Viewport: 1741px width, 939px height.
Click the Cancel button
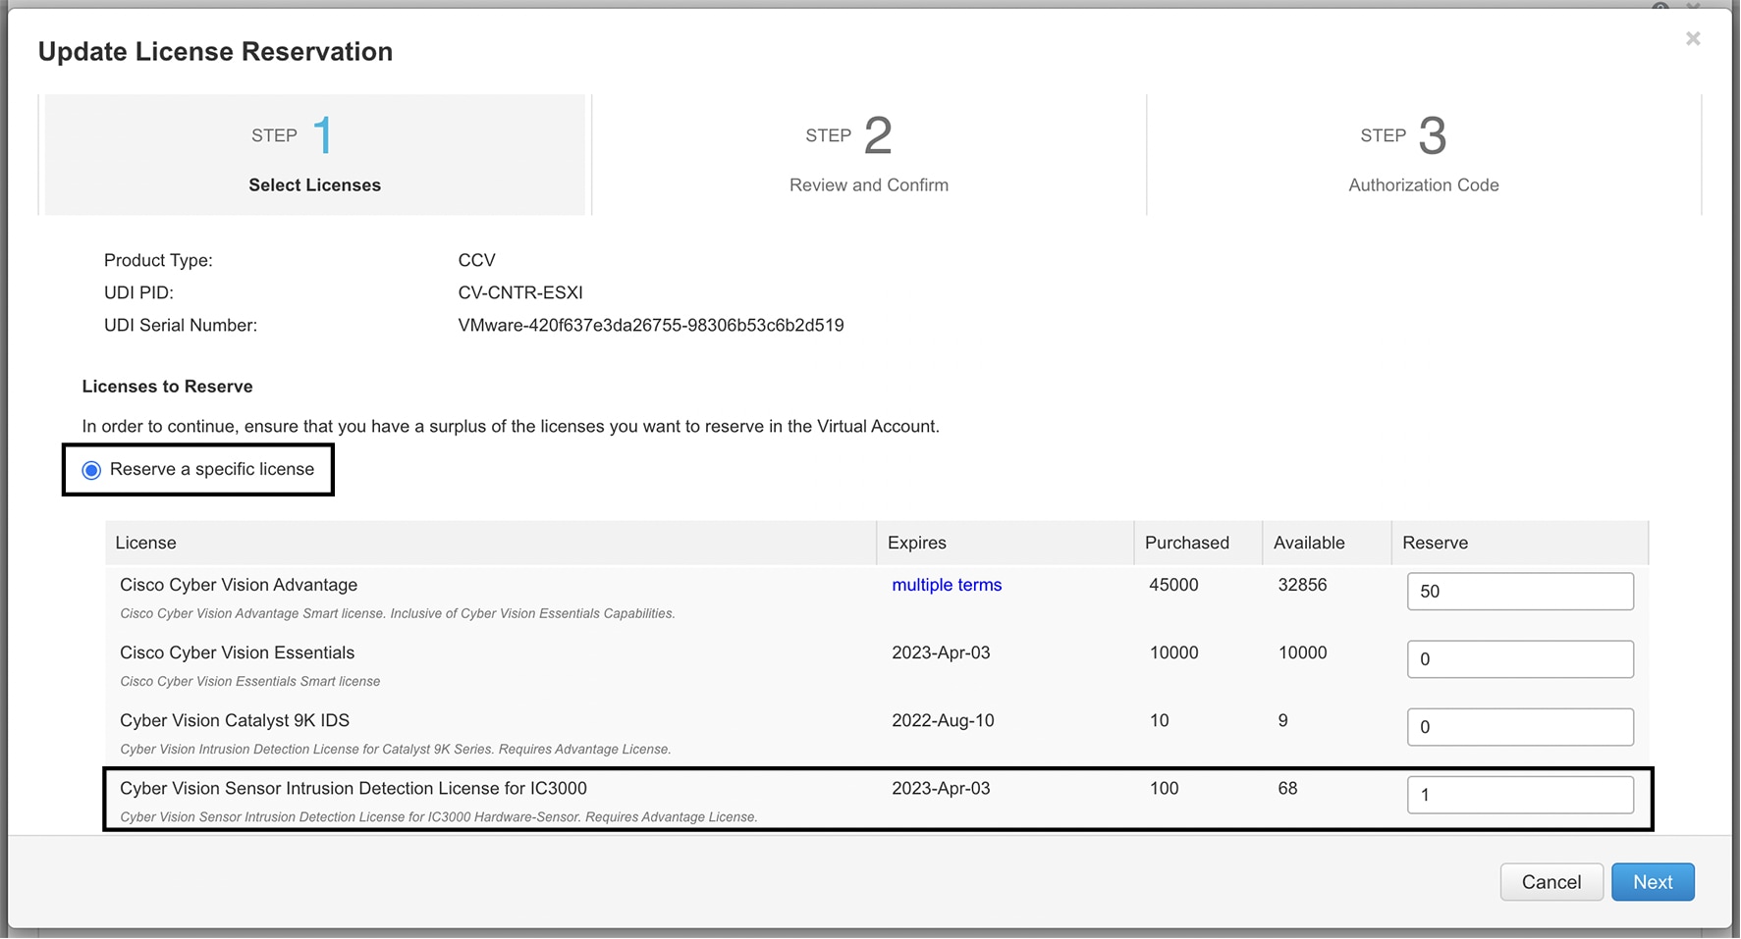(x=1551, y=882)
